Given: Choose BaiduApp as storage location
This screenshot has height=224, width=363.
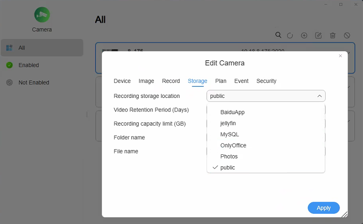Looking at the screenshot, I should [x=232, y=112].
